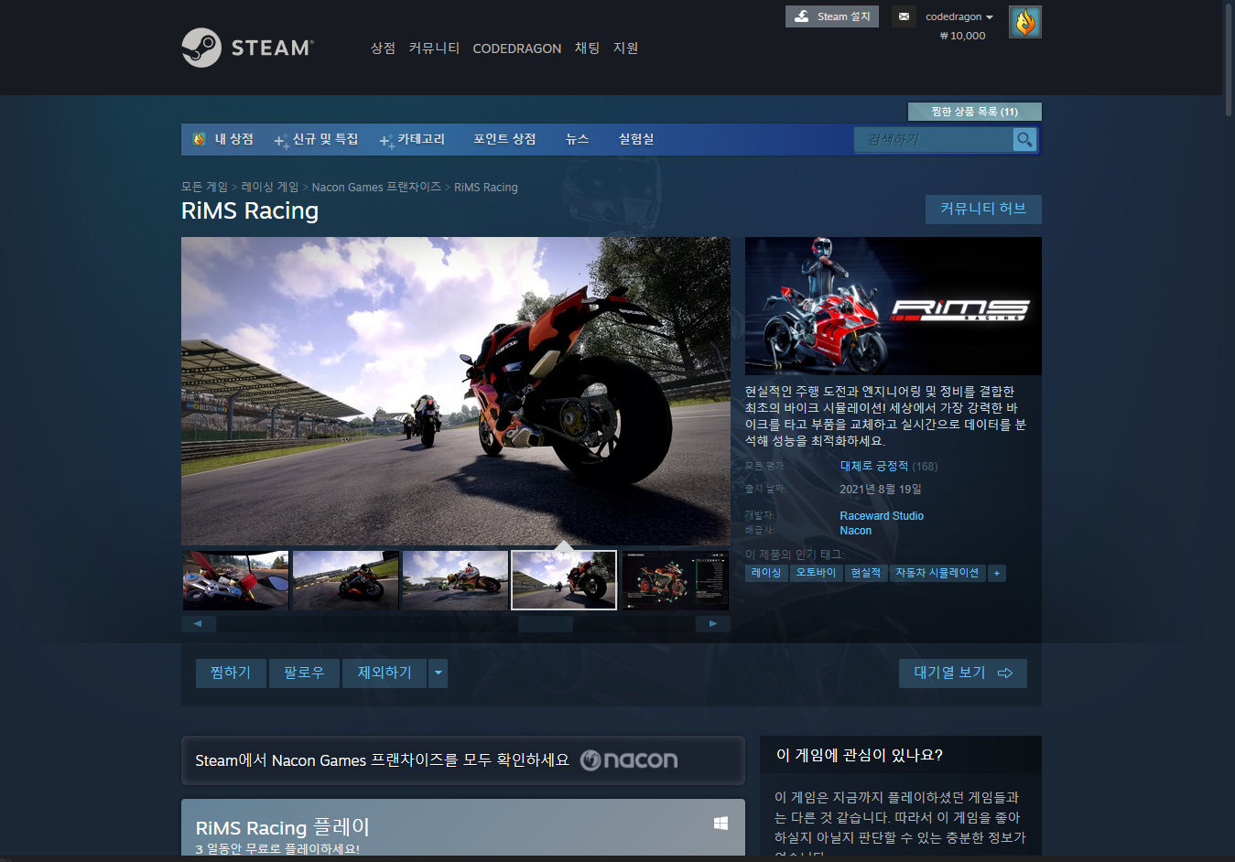Open the 커뮤니티 허브 button

983,209
